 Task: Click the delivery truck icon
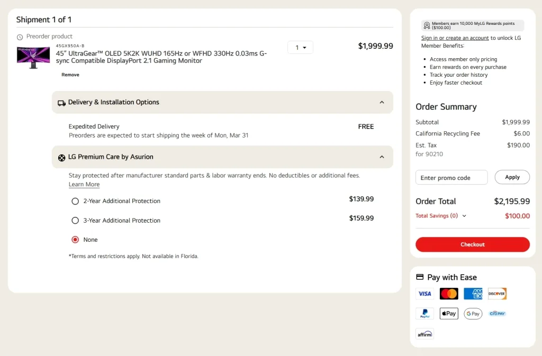tap(62, 103)
